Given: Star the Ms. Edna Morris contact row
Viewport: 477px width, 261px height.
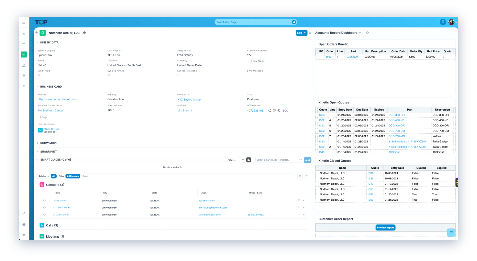Looking at the screenshot, I should tap(44, 208).
